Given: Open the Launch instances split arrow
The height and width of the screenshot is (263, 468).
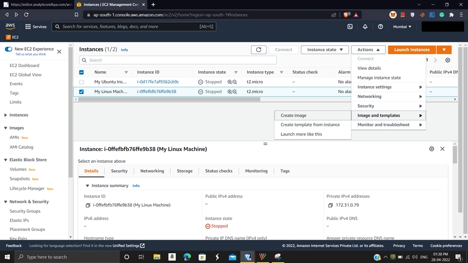Looking at the screenshot, I should tap(444, 50).
